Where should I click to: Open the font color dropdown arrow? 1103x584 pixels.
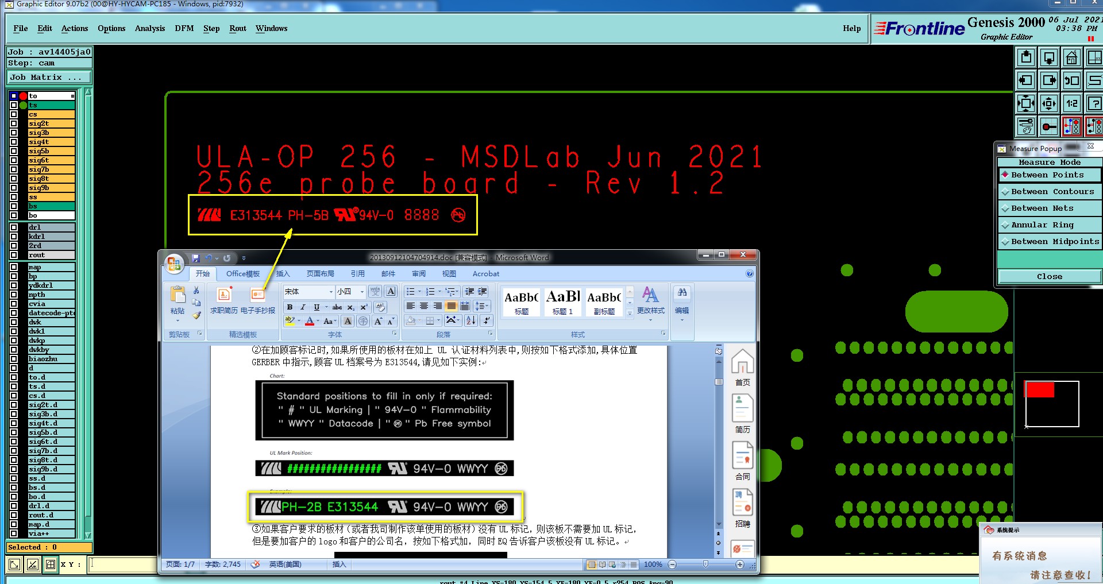318,321
